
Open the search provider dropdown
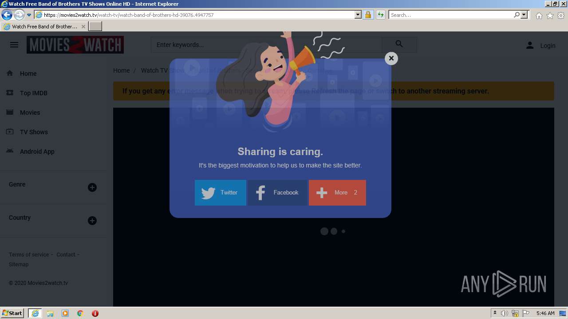(524, 15)
